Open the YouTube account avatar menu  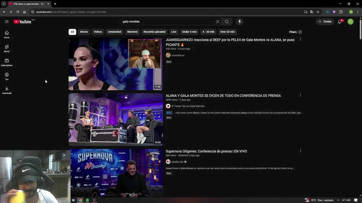[350, 22]
